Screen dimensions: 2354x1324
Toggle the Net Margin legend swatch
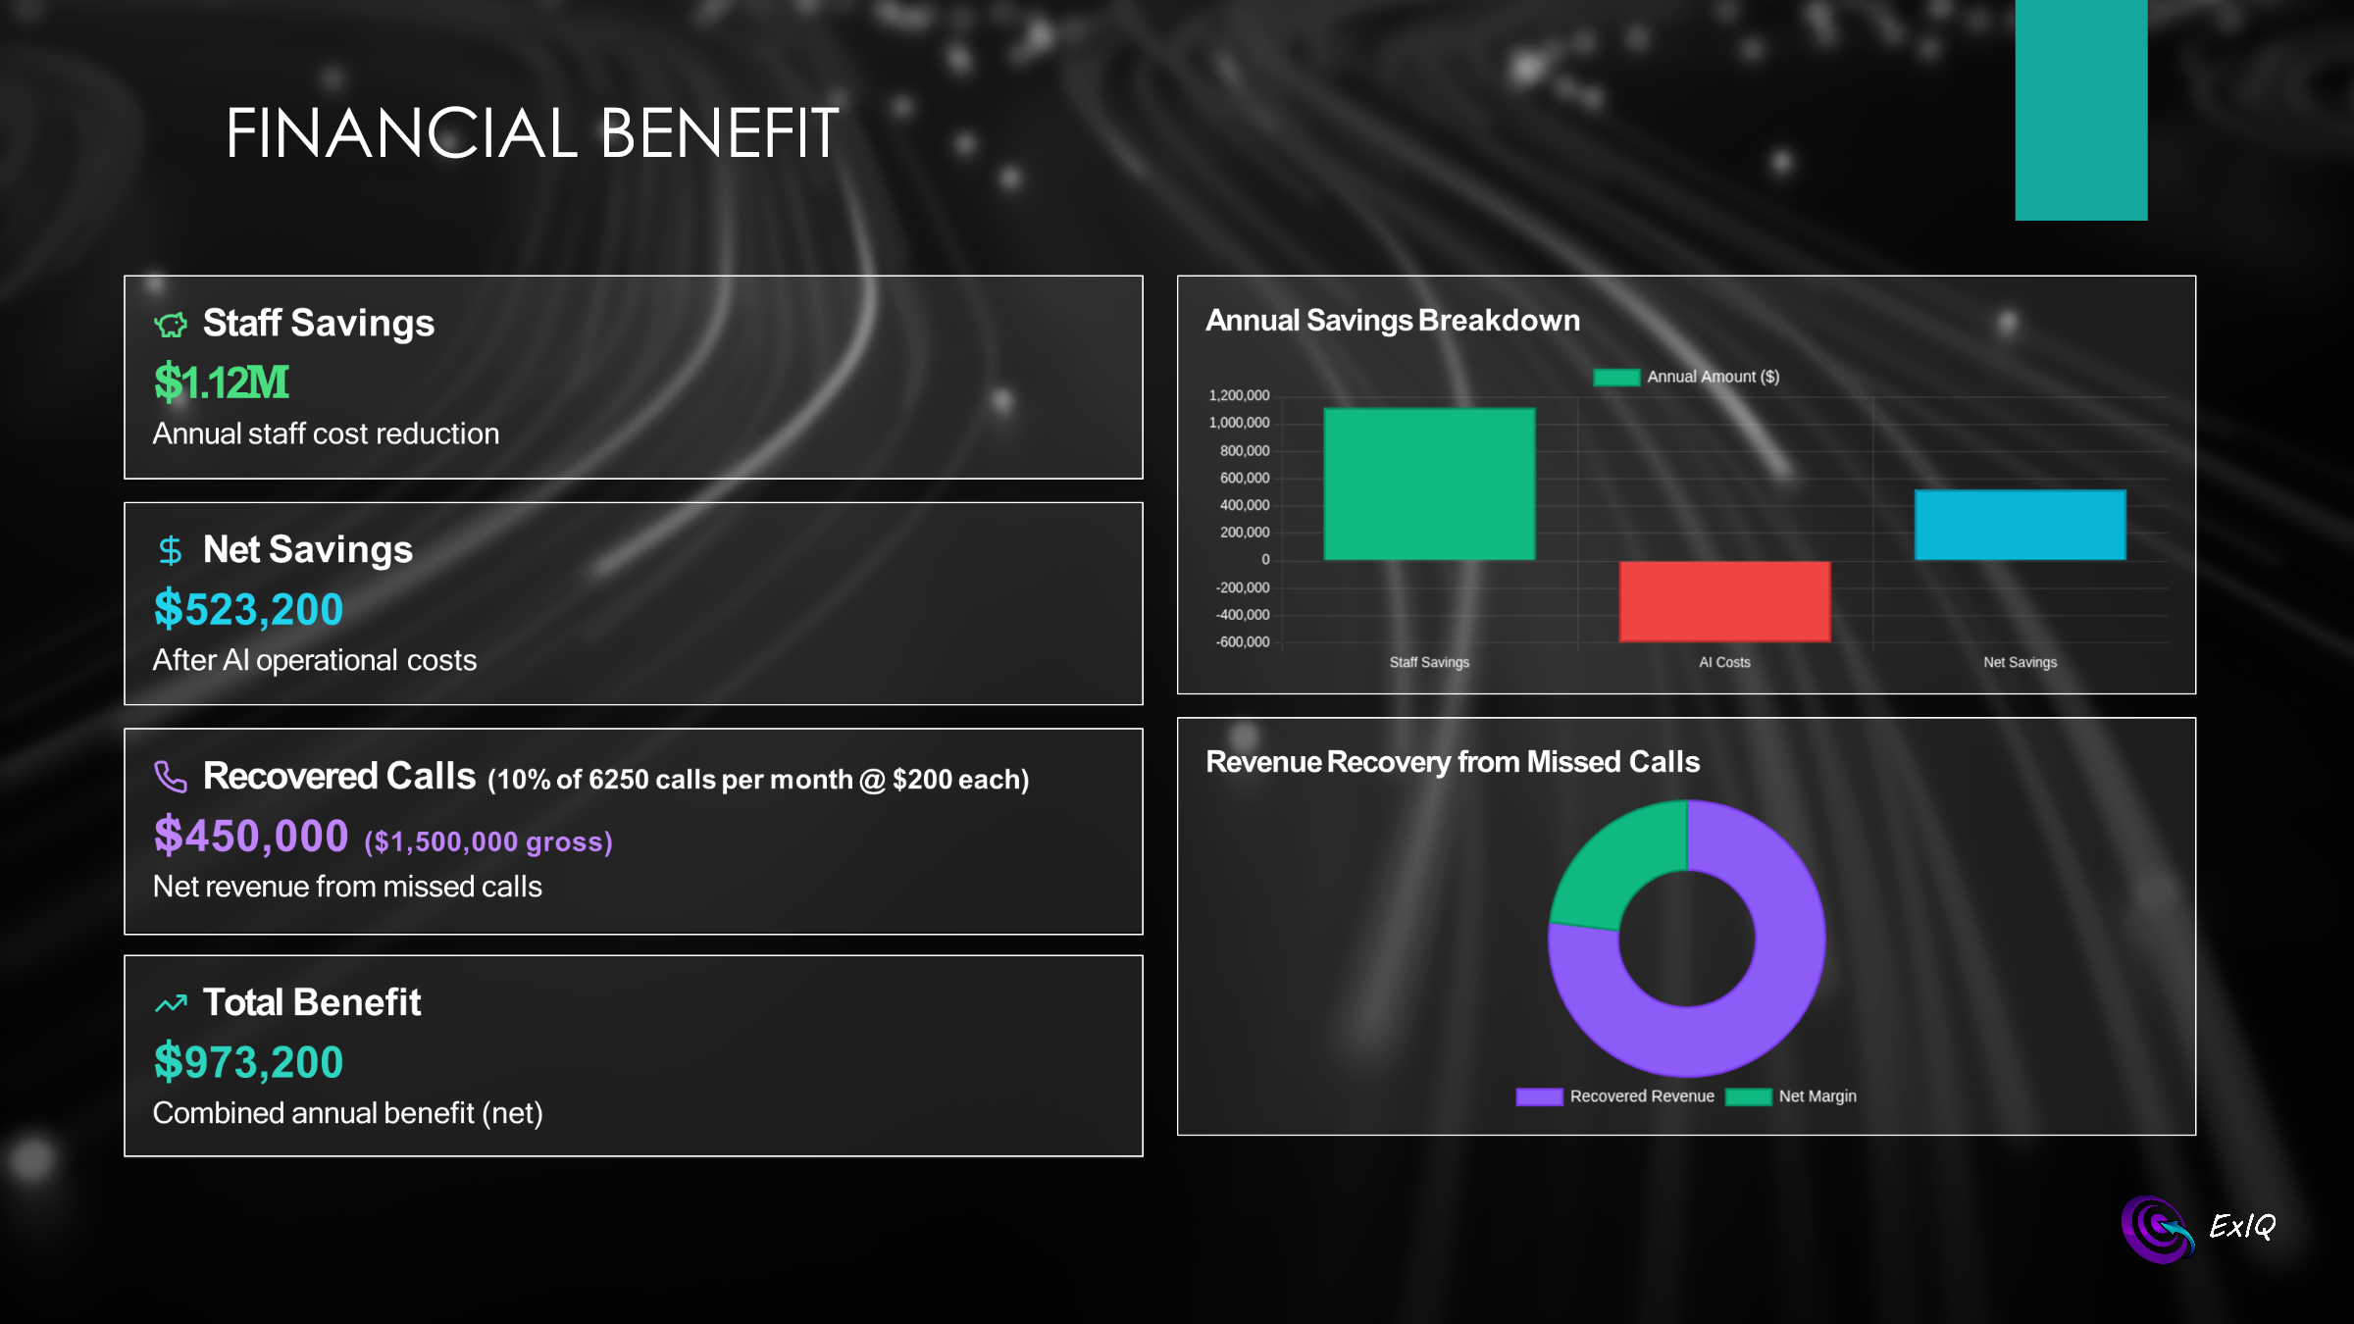pos(1748,1096)
